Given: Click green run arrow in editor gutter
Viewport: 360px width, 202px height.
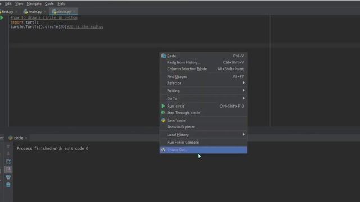Looking at the screenshot, I should (x=2, y=17).
